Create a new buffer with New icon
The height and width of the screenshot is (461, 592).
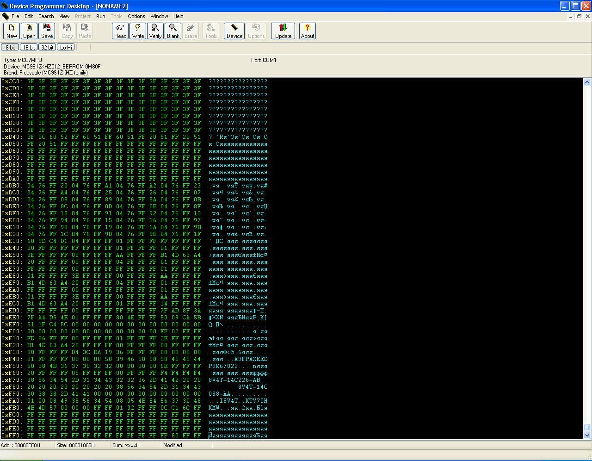(x=12, y=31)
